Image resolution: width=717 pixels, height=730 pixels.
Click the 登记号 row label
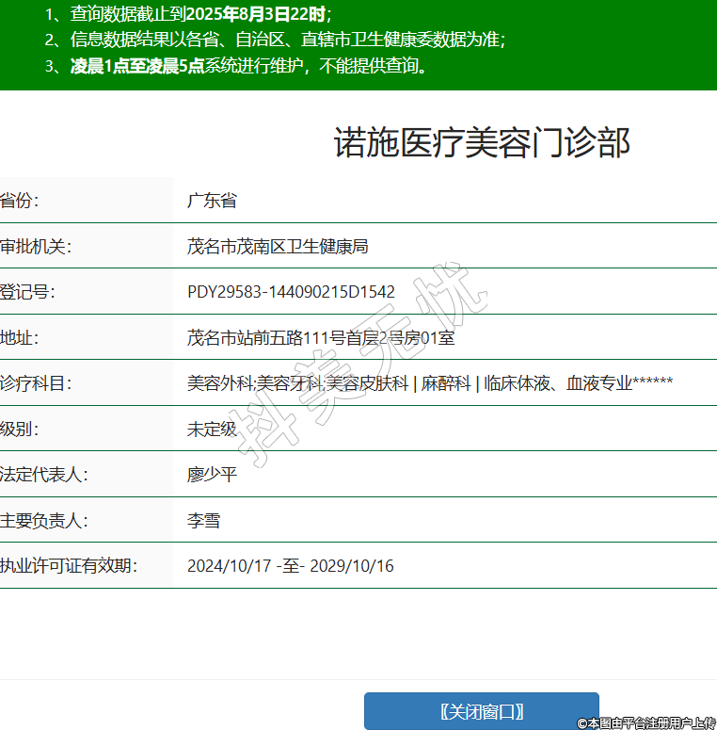click(x=28, y=292)
